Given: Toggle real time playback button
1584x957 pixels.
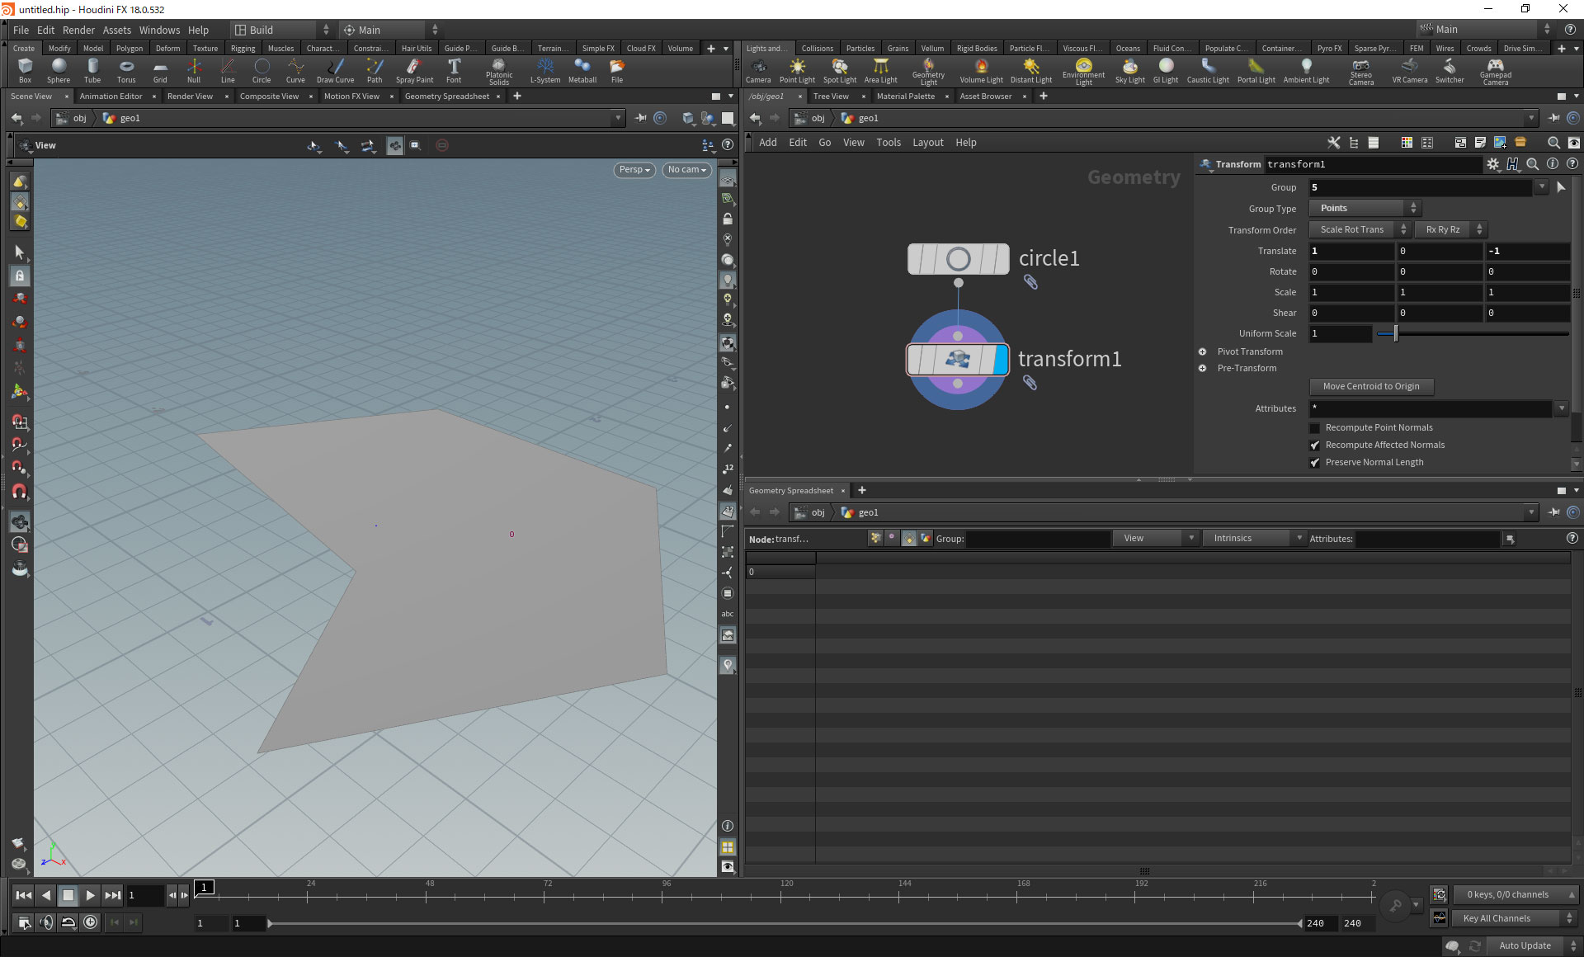Looking at the screenshot, I should pos(91,922).
